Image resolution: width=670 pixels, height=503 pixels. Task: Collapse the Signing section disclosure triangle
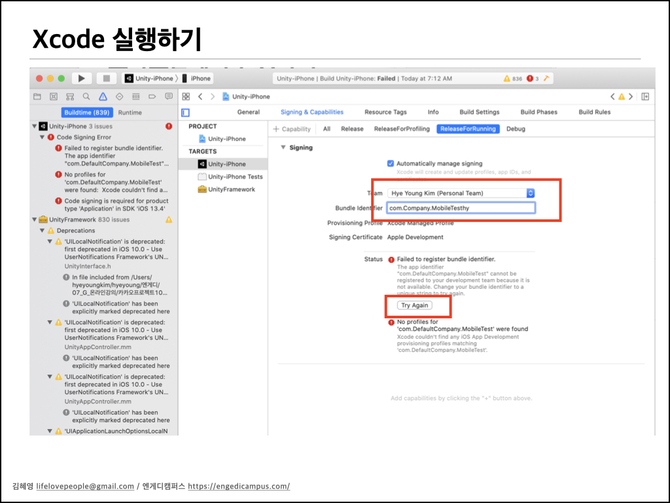(283, 147)
